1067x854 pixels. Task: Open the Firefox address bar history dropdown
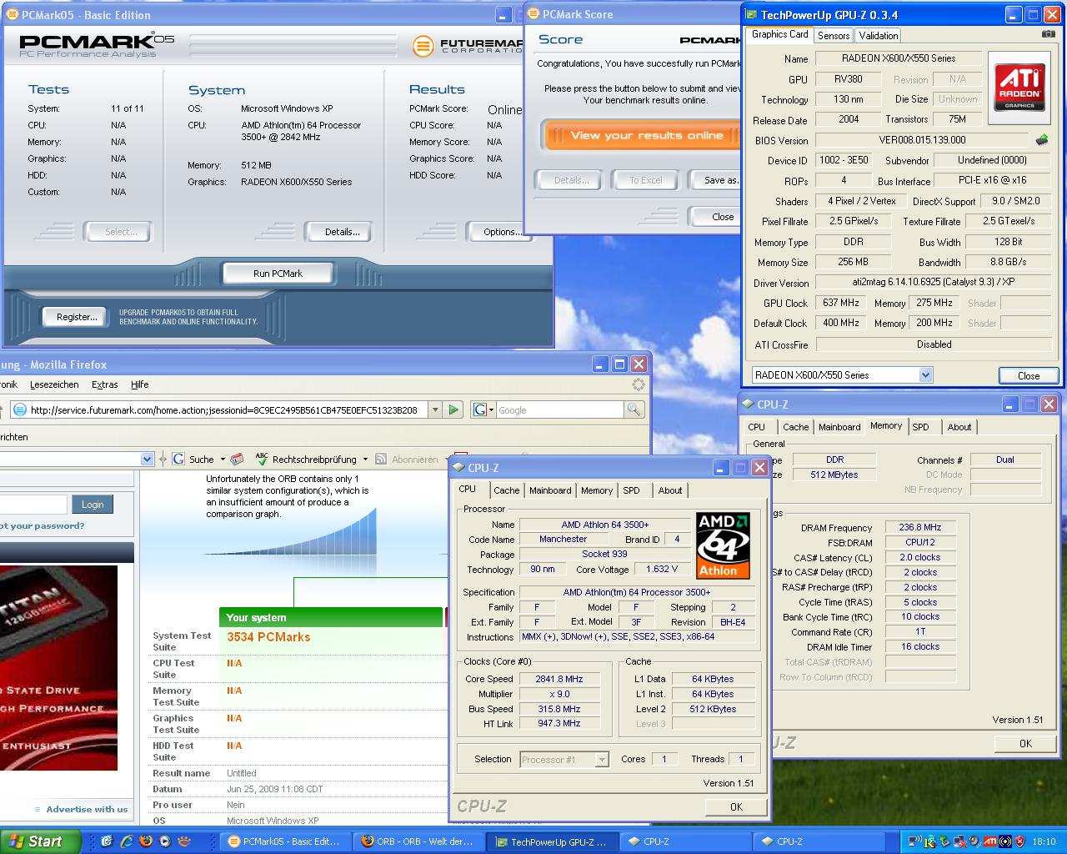(x=434, y=409)
